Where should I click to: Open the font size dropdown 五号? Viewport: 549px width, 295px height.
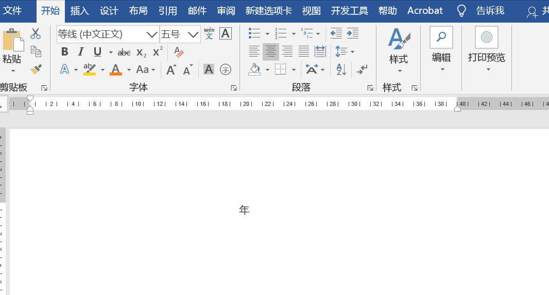pyautogui.click(x=193, y=34)
